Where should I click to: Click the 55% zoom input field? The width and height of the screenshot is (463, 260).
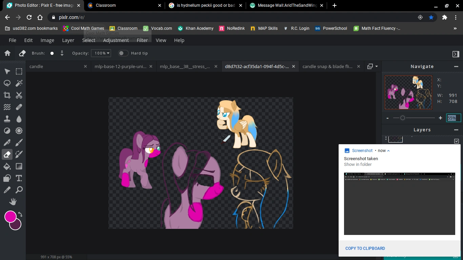tap(453, 118)
